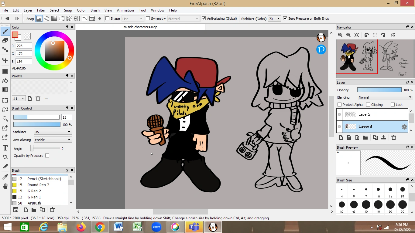Delete the selected layer with the trash icon
This screenshot has width=415, height=233.
[394, 137]
